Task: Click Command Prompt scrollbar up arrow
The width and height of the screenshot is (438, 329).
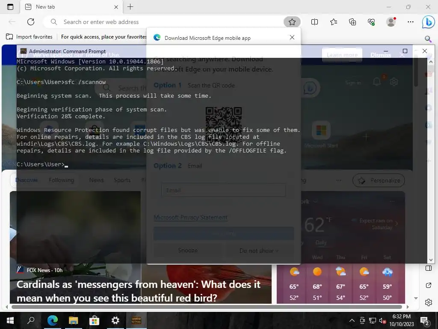Action: tap(431, 62)
